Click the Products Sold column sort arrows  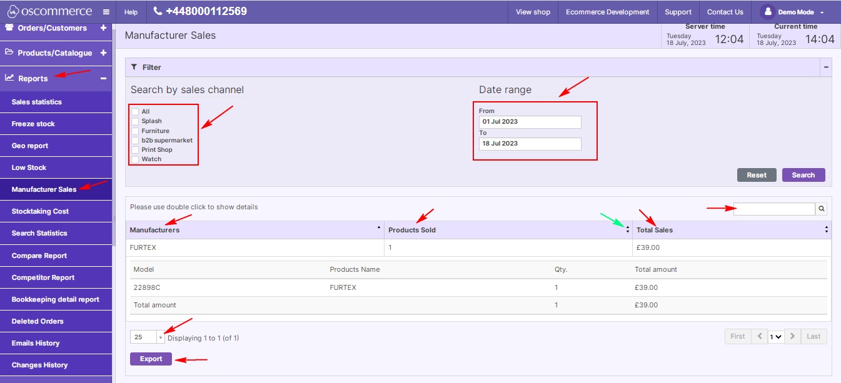point(627,230)
